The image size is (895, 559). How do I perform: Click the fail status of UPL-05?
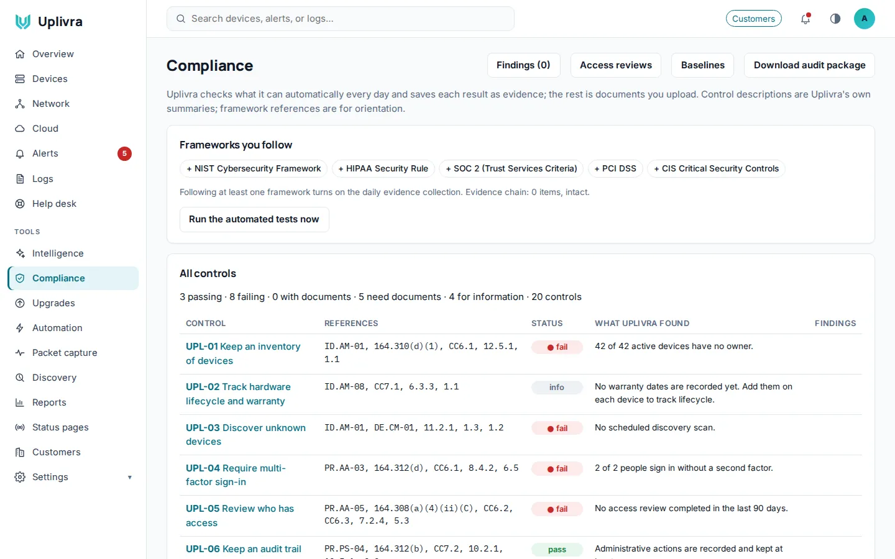(x=557, y=509)
